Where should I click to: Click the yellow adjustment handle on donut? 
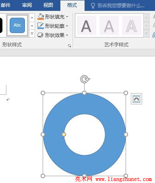coord(64,134)
